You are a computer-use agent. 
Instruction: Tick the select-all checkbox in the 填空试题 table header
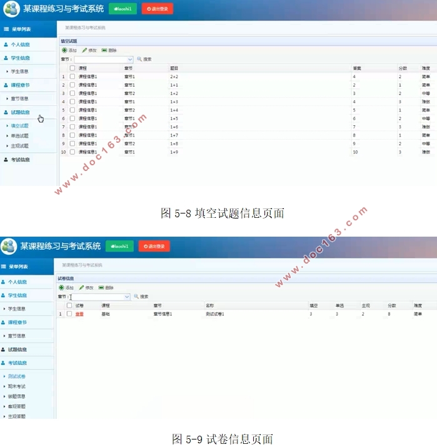73,68
